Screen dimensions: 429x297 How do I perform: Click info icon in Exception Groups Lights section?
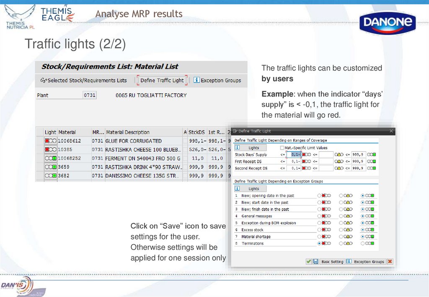237,188
